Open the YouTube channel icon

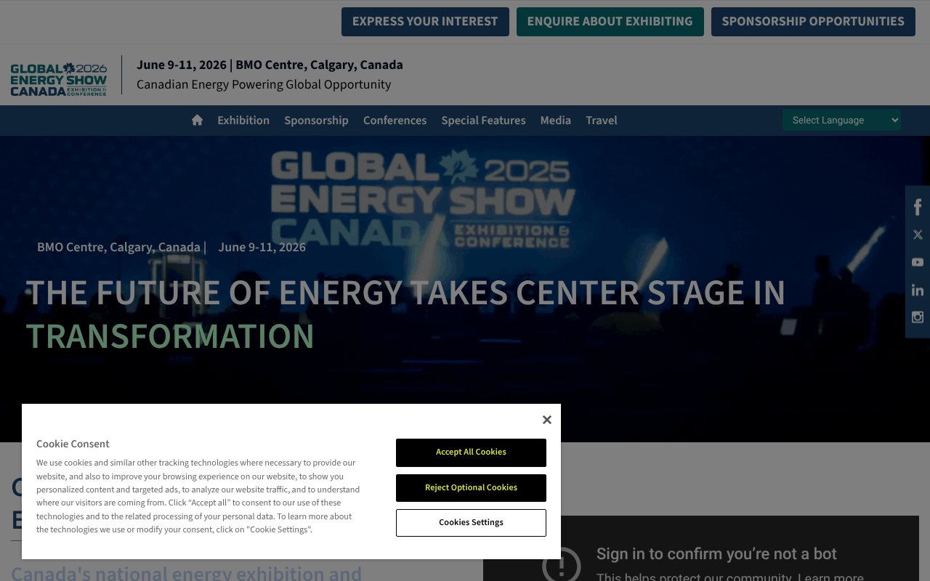pyautogui.click(x=917, y=261)
